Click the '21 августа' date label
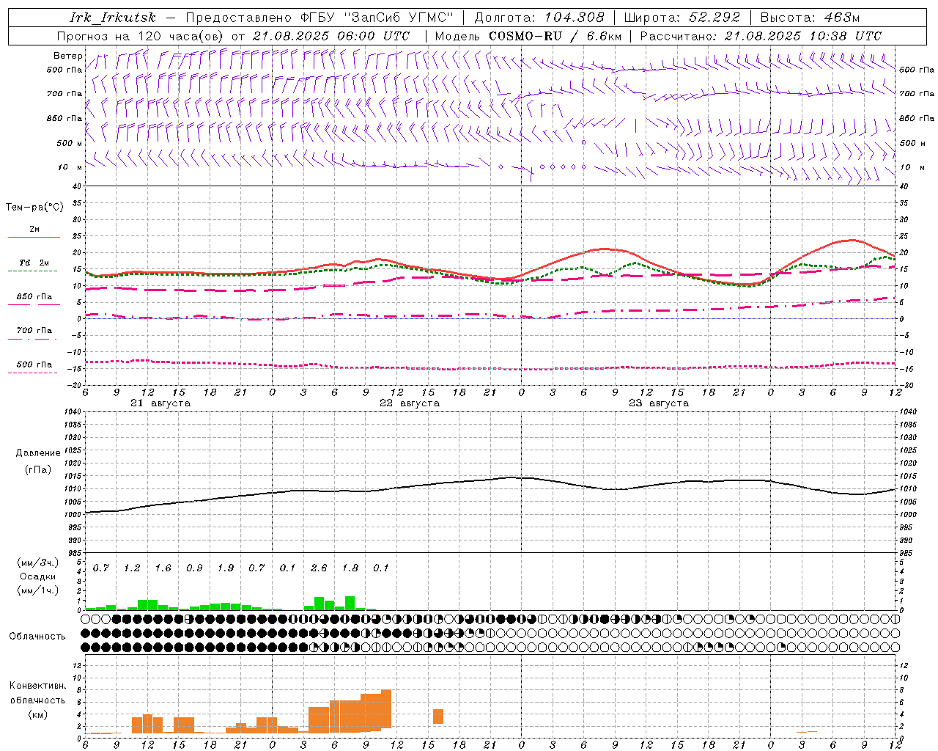The width and height of the screenshot is (938, 751). click(160, 403)
